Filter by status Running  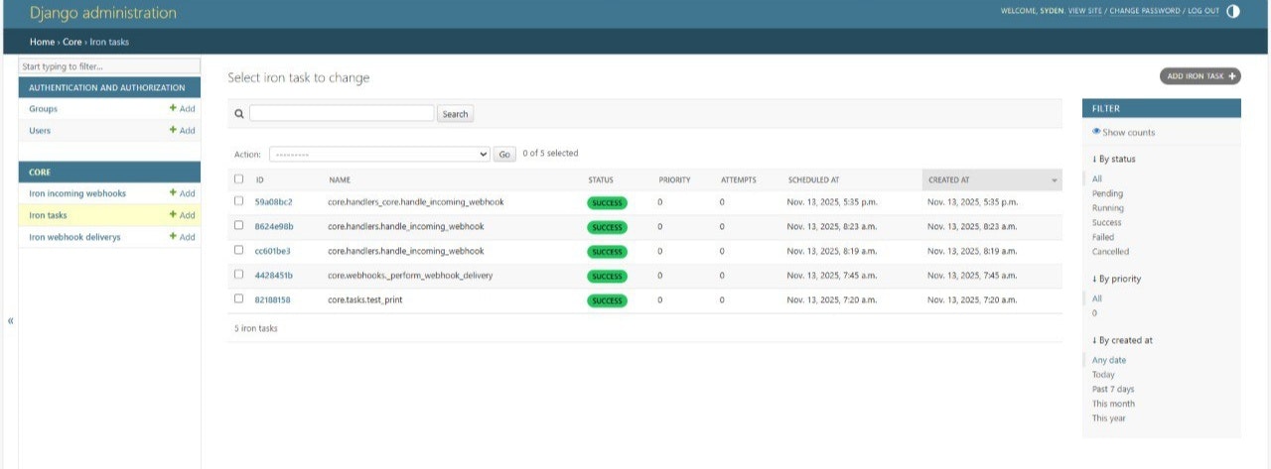click(x=1108, y=208)
